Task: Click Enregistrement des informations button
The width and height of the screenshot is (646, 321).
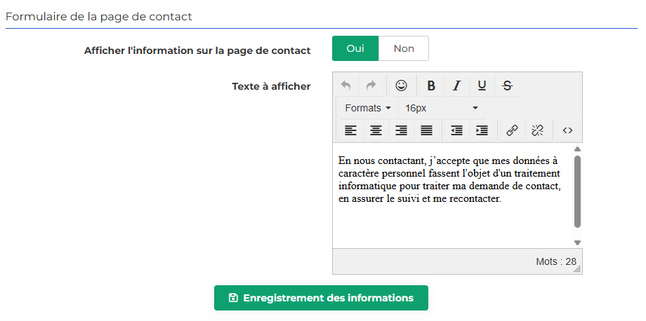Action: (321, 298)
